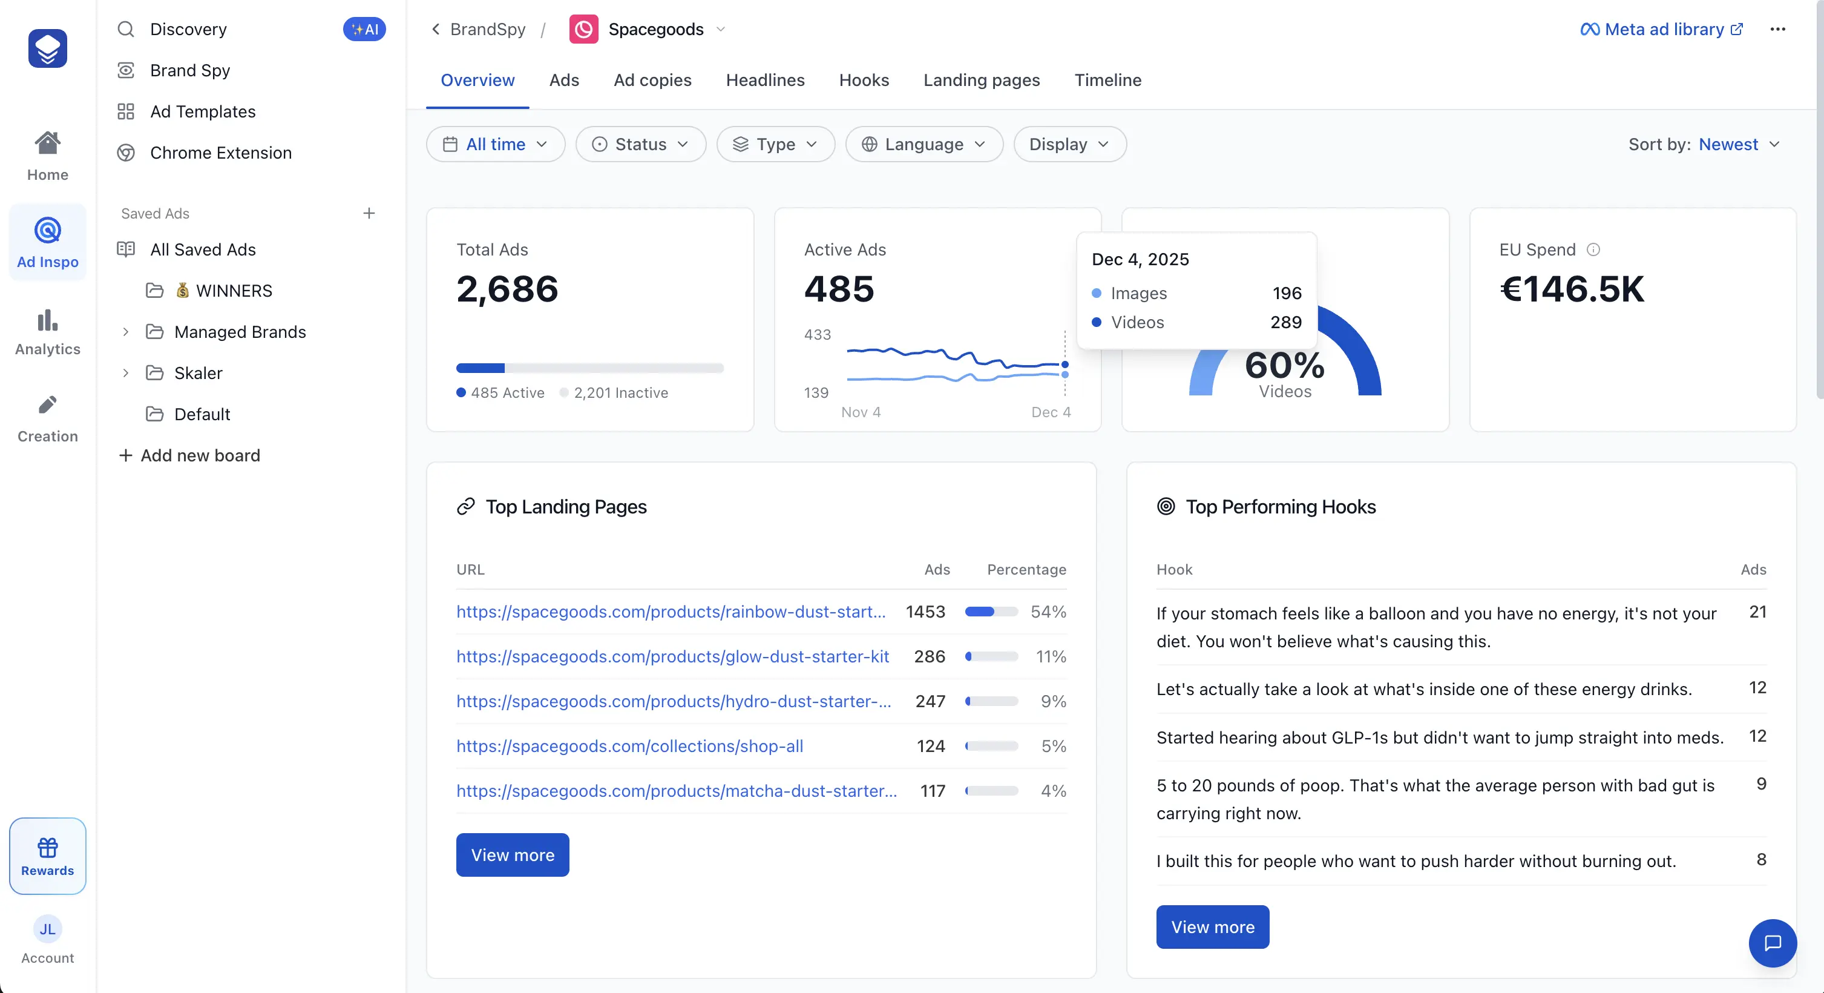Open the Meta ad library link
The height and width of the screenshot is (993, 1824).
[x=1661, y=29]
